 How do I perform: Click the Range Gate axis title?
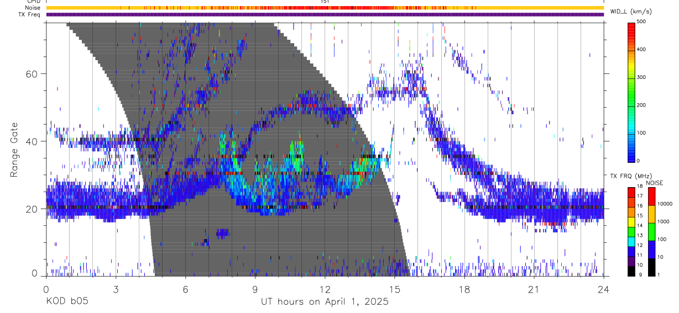click(14, 149)
